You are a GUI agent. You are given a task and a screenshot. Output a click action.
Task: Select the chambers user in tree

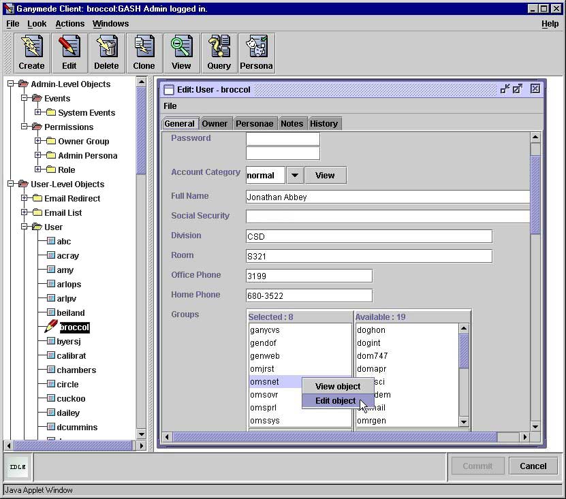(x=76, y=370)
